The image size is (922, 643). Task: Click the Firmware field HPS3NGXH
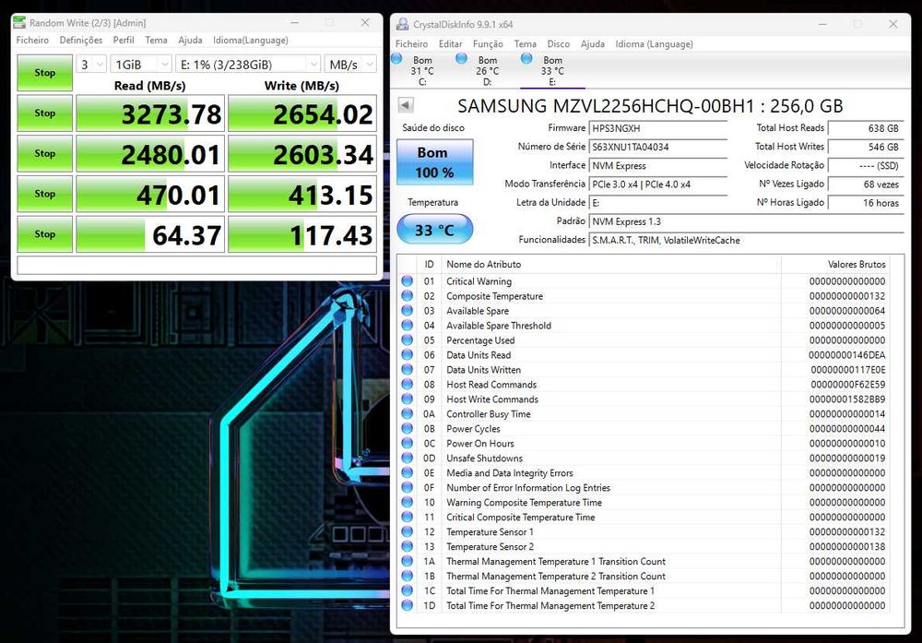click(658, 128)
